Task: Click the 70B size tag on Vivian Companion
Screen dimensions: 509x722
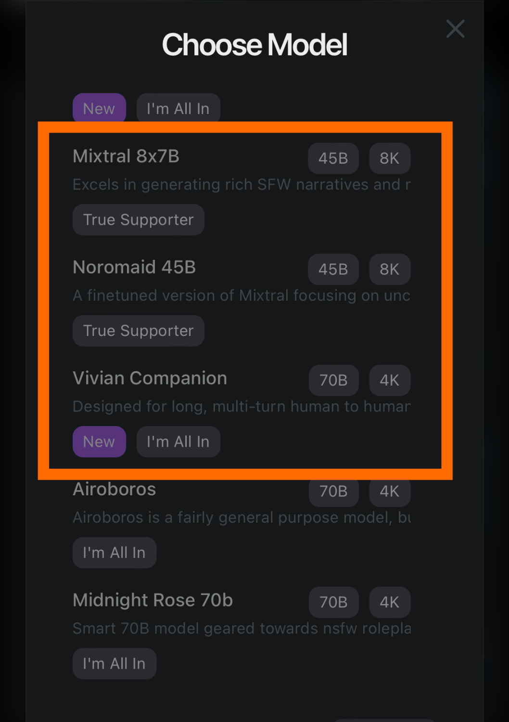Action: pos(333,380)
